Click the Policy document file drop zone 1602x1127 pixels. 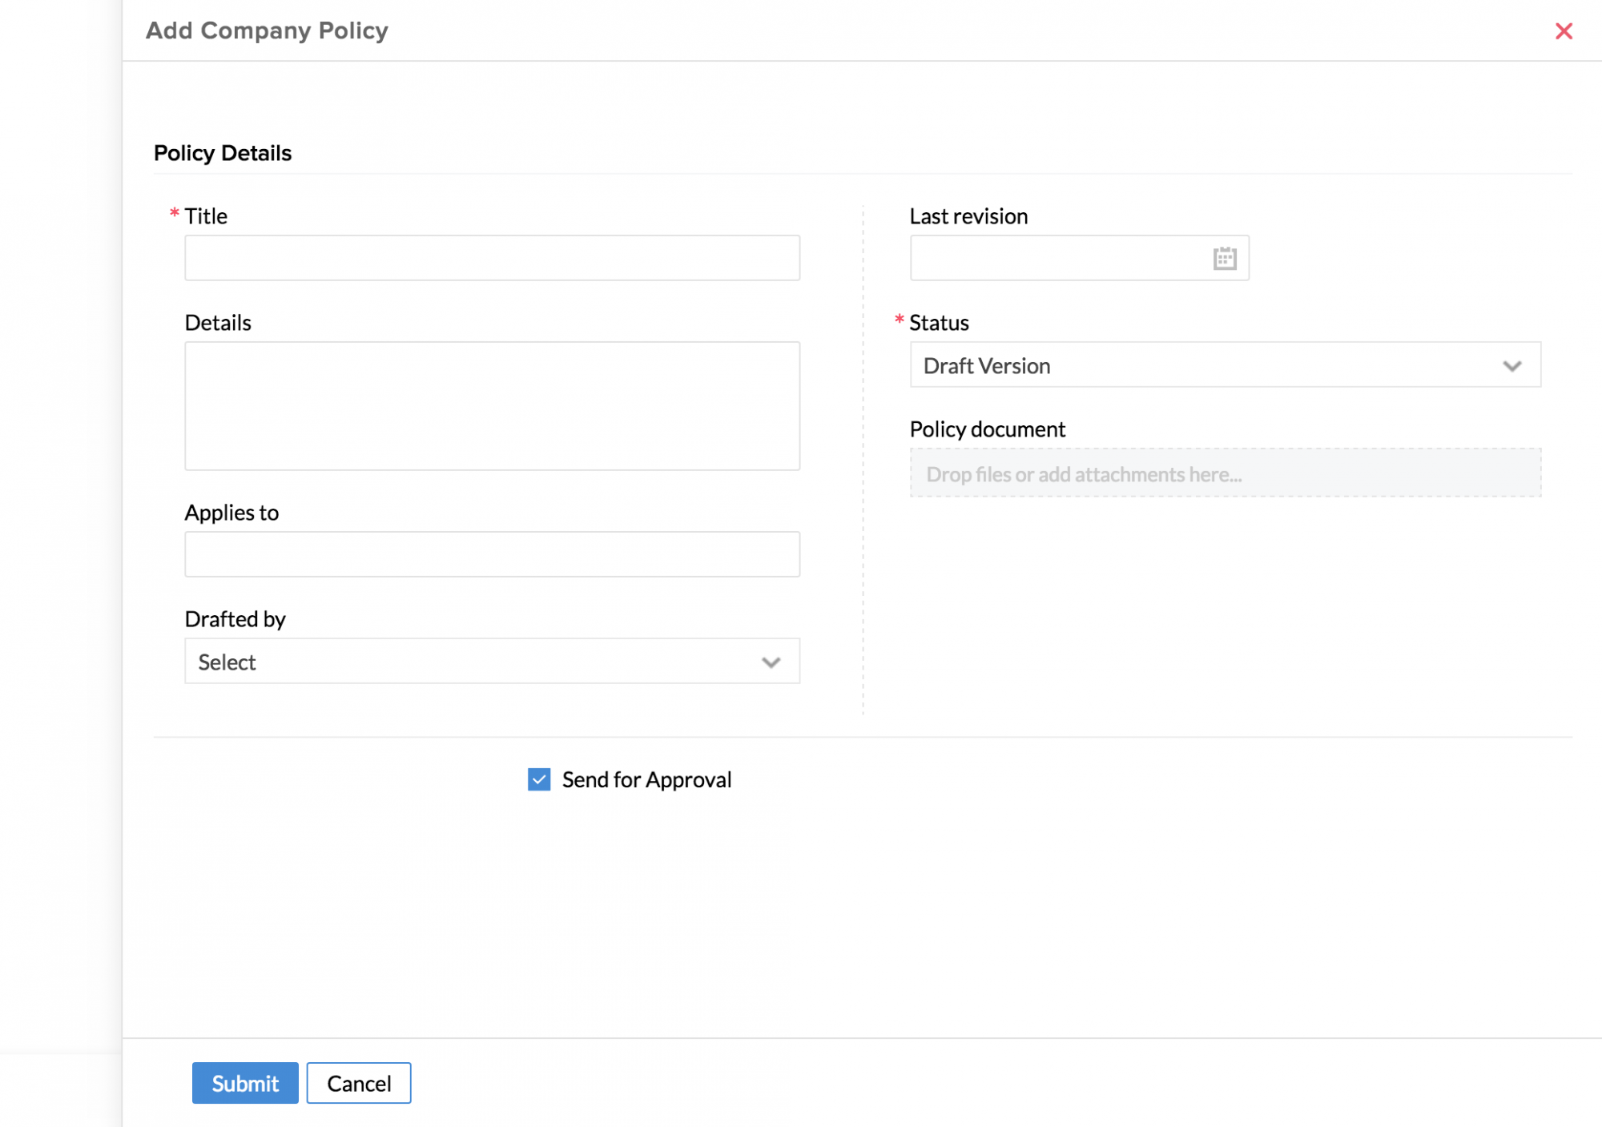(1225, 473)
